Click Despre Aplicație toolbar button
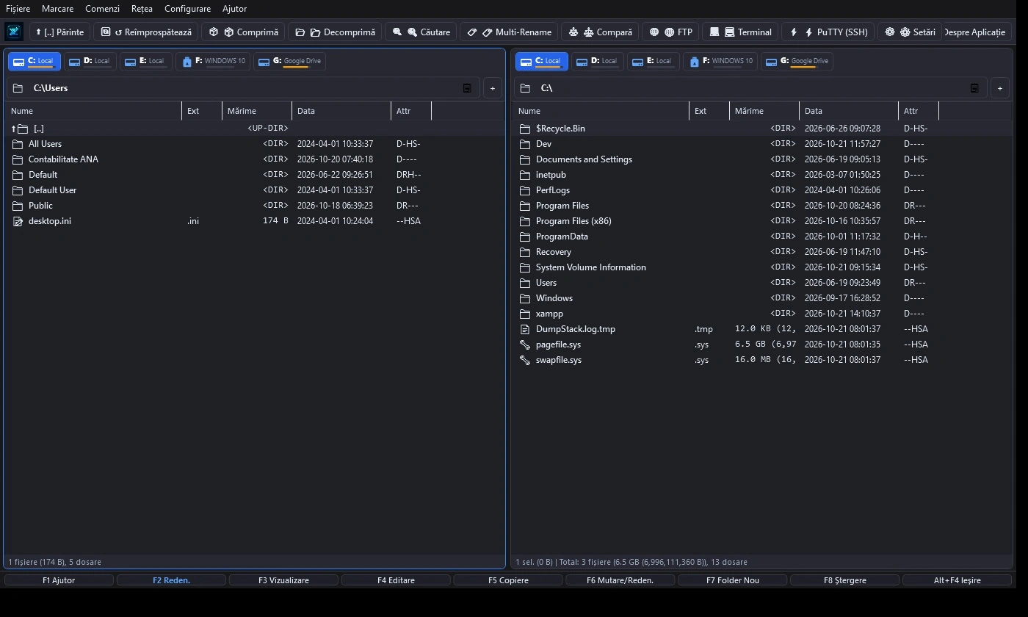The width and height of the screenshot is (1028, 617). 974,32
